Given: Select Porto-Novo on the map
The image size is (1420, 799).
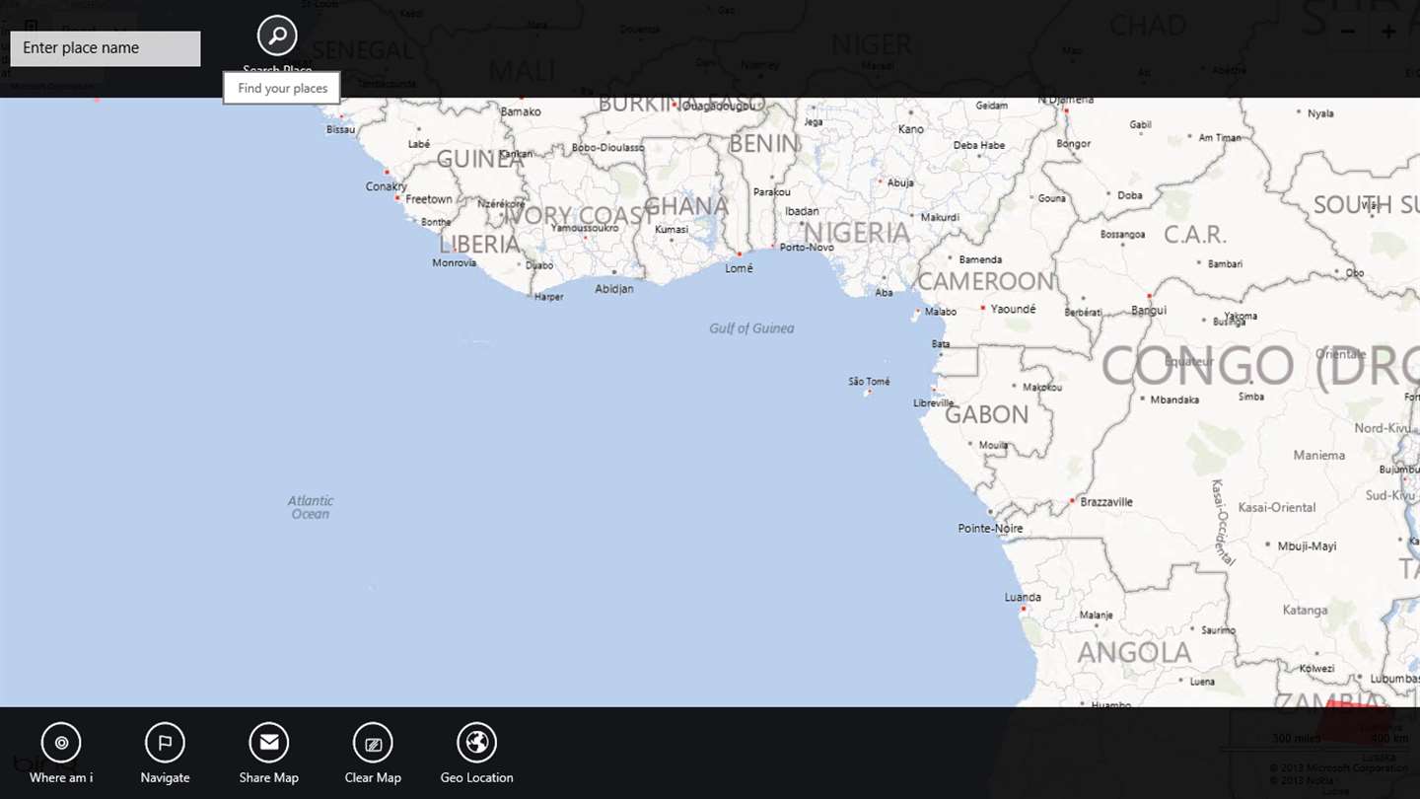Looking at the screenshot, I should click(807, 247).
